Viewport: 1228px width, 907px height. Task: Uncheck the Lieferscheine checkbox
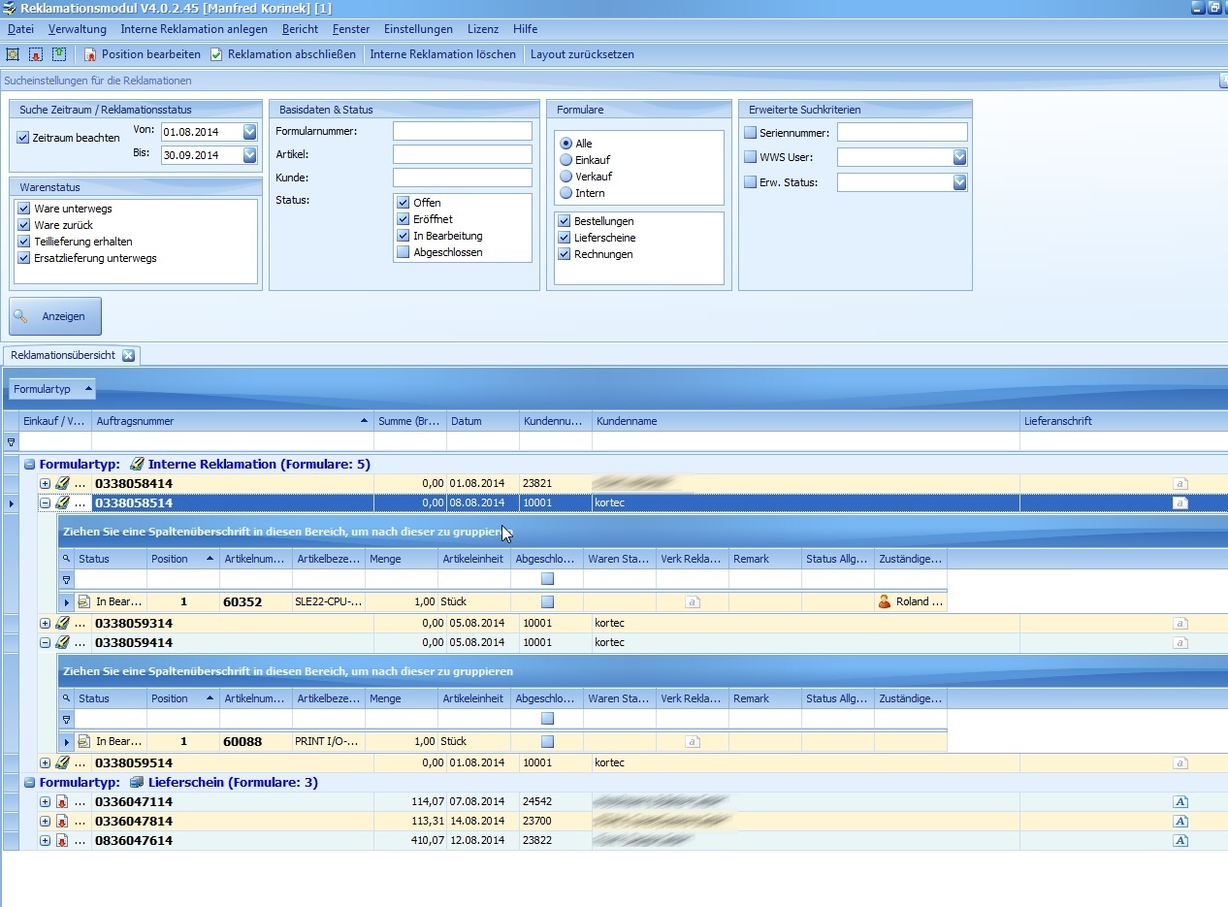(564, 238)
